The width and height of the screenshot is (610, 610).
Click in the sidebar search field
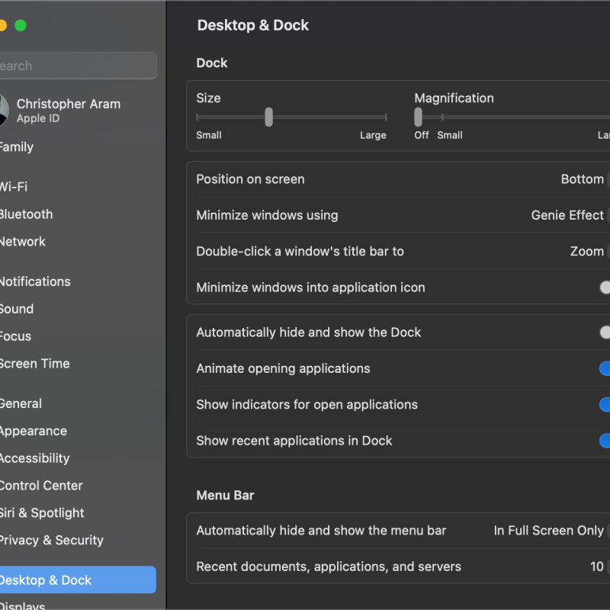76,66
